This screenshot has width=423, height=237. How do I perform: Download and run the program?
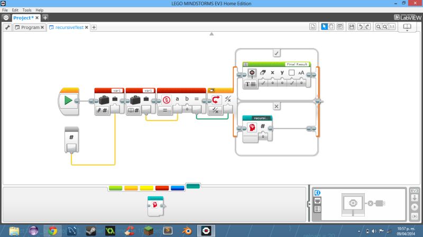[x=415, y=207]
